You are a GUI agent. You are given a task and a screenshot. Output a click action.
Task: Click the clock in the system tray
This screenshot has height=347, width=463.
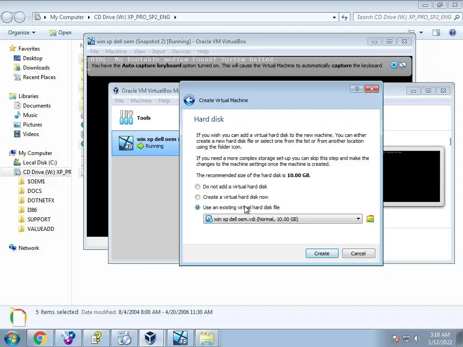point(440,338)
